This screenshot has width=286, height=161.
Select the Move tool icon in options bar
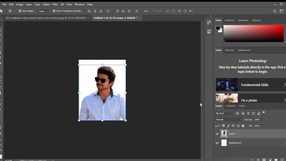tap(10, 11)
